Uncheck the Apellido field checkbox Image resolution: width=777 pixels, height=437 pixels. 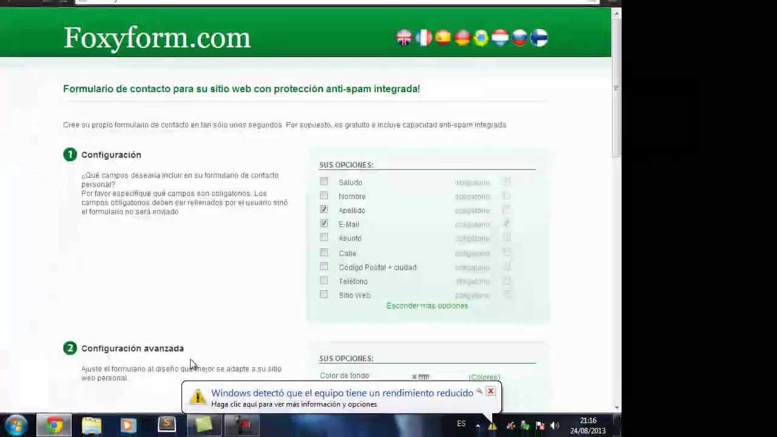click(324, 209)
